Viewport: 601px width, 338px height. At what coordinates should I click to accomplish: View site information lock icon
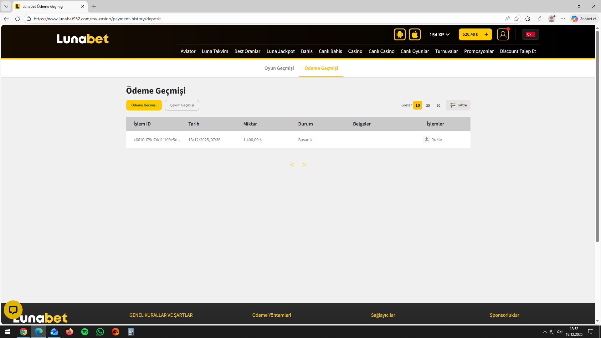29,19
